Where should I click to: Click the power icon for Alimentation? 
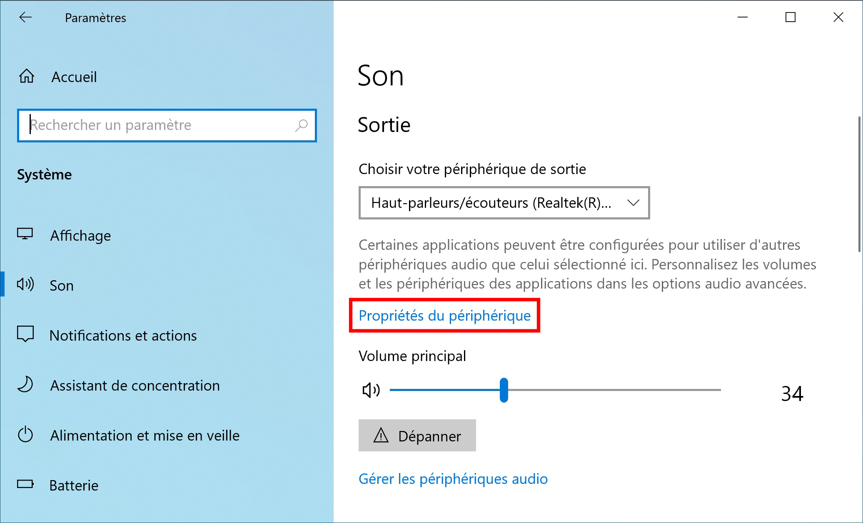25,434
